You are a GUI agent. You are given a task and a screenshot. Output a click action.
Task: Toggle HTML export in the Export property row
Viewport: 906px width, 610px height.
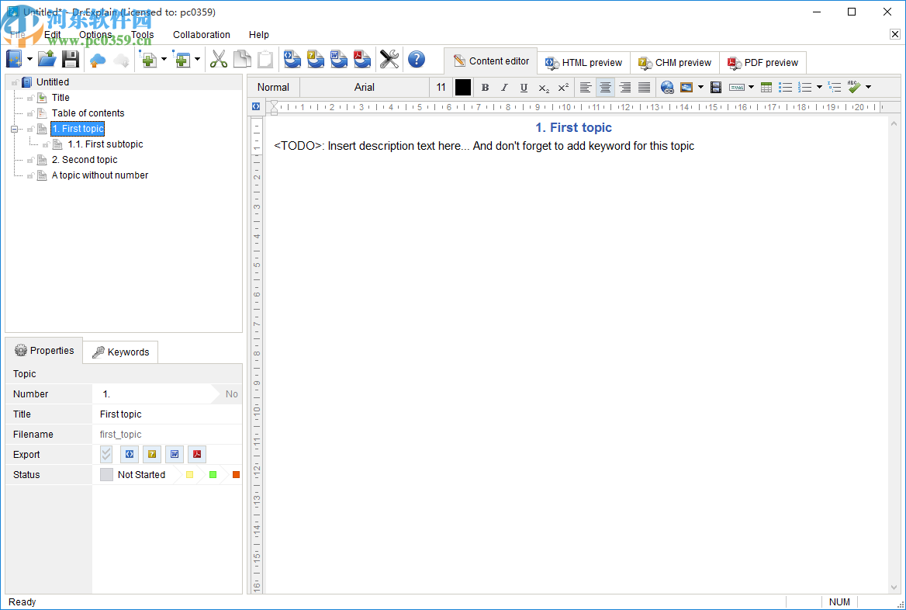130,455
